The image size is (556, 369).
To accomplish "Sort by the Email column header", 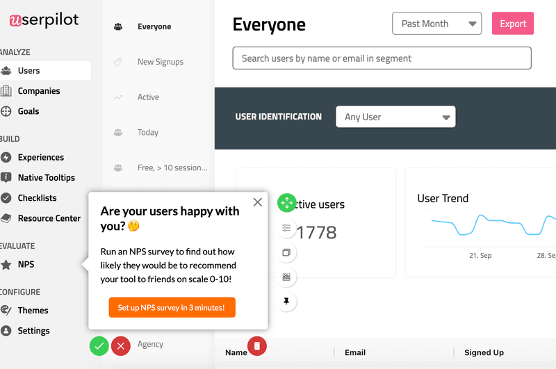I will (x=355, y=352).
